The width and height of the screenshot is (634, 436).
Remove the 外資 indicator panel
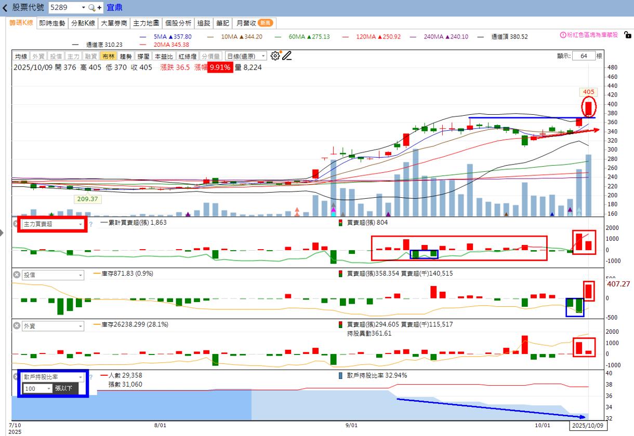pos(17,326)
